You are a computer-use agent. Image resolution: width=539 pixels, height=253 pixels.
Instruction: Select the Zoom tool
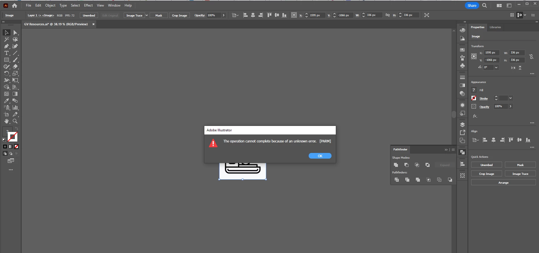[x=15, y=121]
